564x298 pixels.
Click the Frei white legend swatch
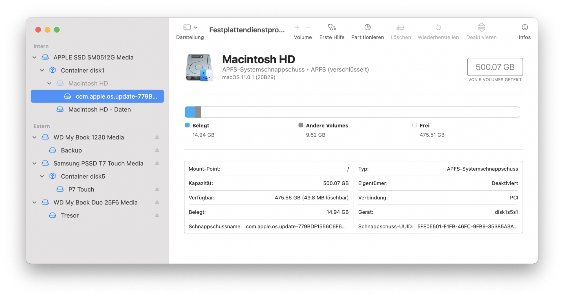pos(415,125)
